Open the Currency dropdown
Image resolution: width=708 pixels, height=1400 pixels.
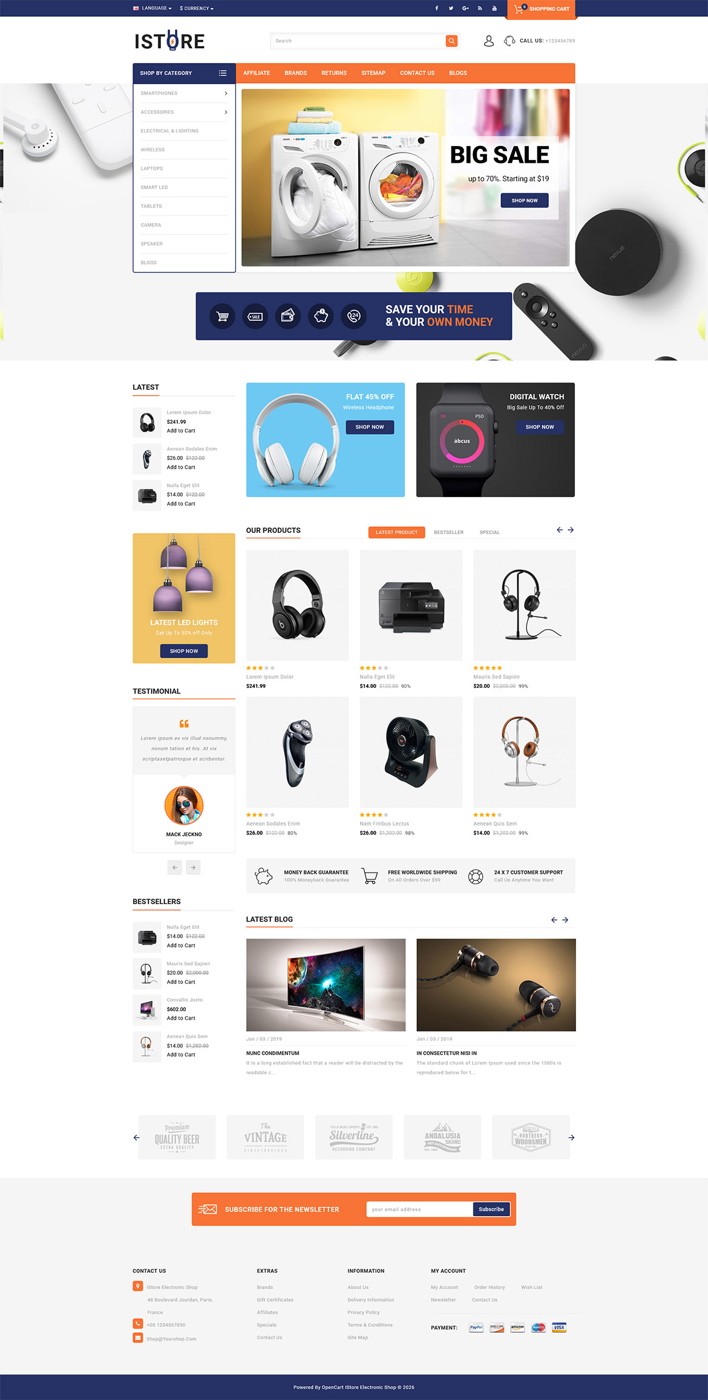point(197,8)
